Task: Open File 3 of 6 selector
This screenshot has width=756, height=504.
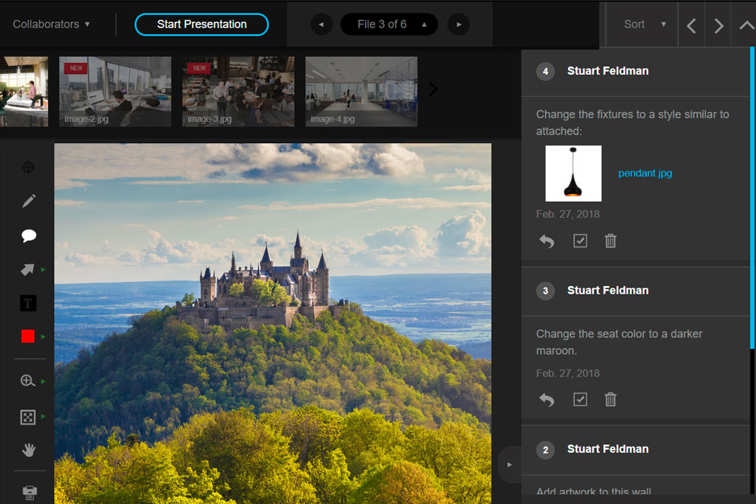Action: click(389, 24)
